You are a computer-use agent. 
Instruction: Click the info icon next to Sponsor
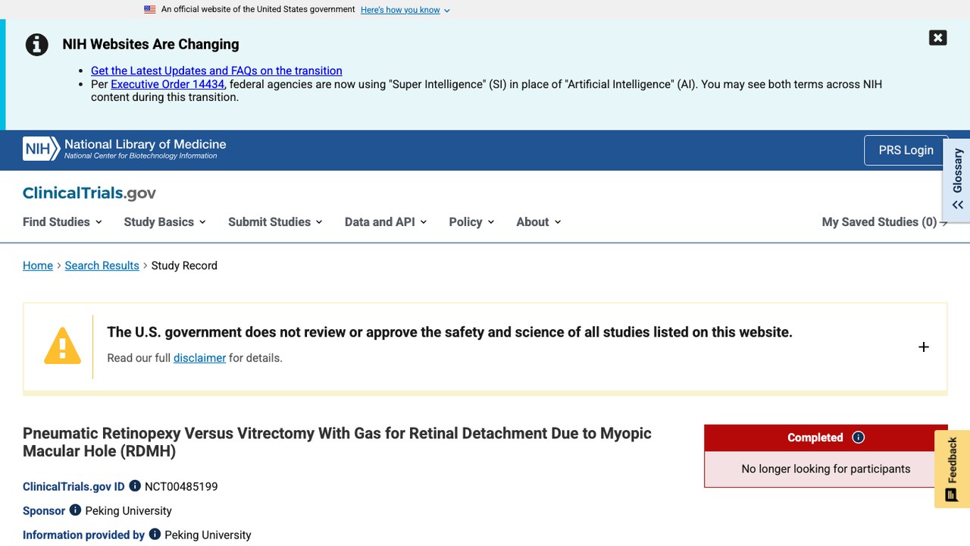(x=75, y=510)
